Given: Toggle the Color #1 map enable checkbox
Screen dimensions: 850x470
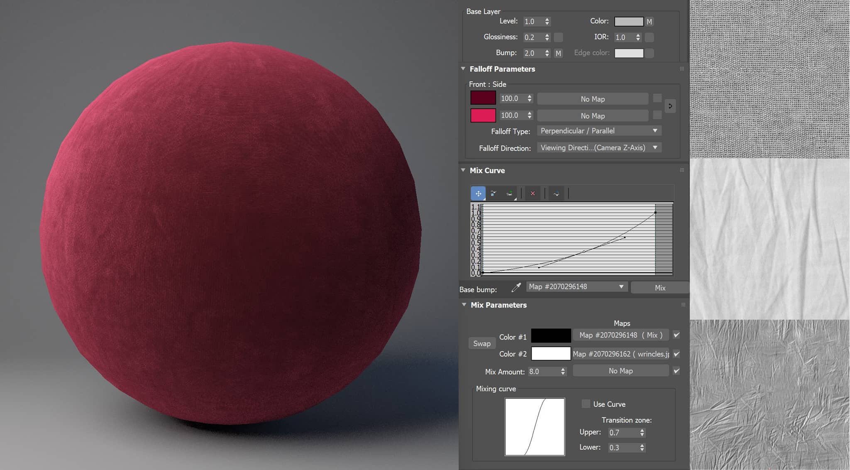Looking at the screenshot, I should (677, 335).
